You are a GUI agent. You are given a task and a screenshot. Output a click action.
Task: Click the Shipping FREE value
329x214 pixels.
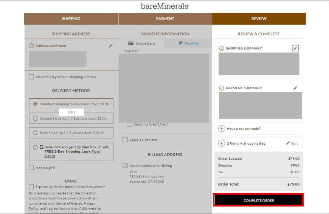tap(295, 165)
